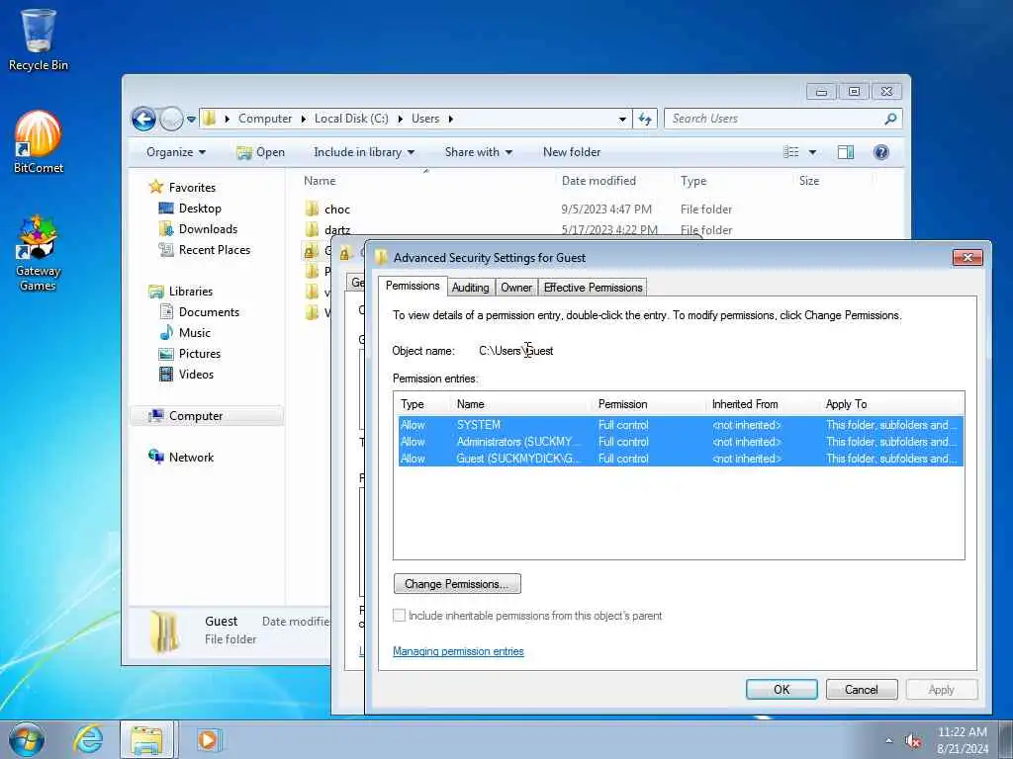
Task: Open Desktop in Favorites
Action: pos(200,209)
